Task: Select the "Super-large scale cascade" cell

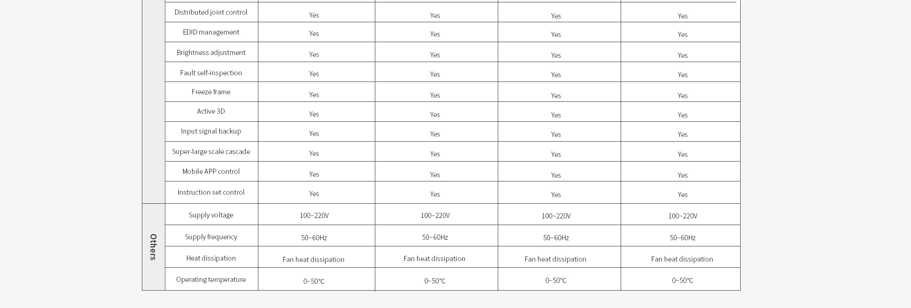Action: 211,152
